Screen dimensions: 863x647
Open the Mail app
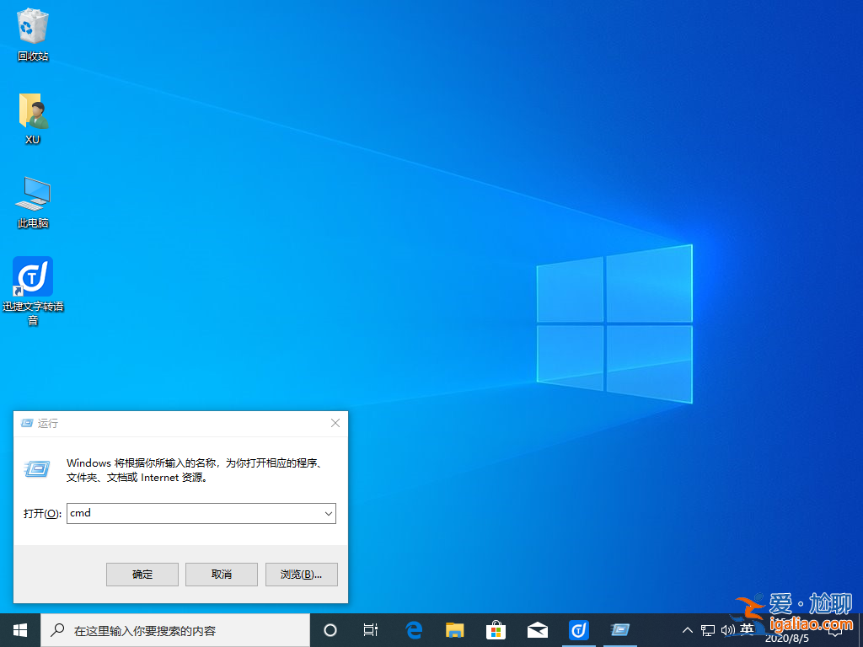point(537,629)
